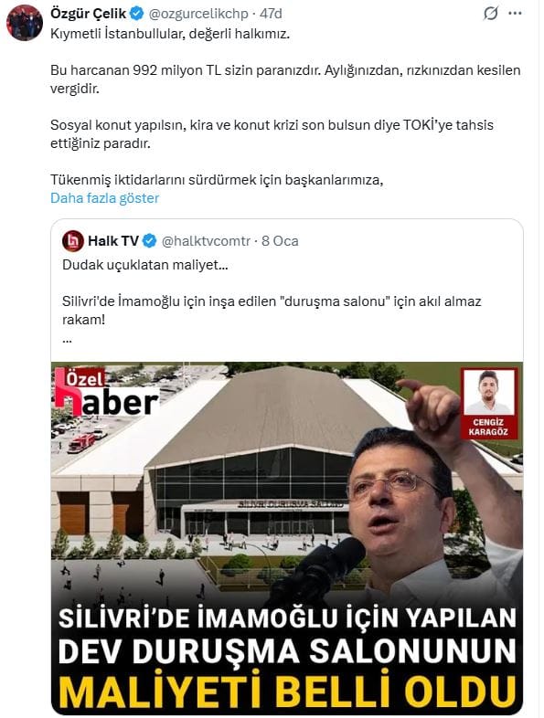544x718 pixels.
Task: Click the 47d tweet timestamp
Action: click(271, 14)
